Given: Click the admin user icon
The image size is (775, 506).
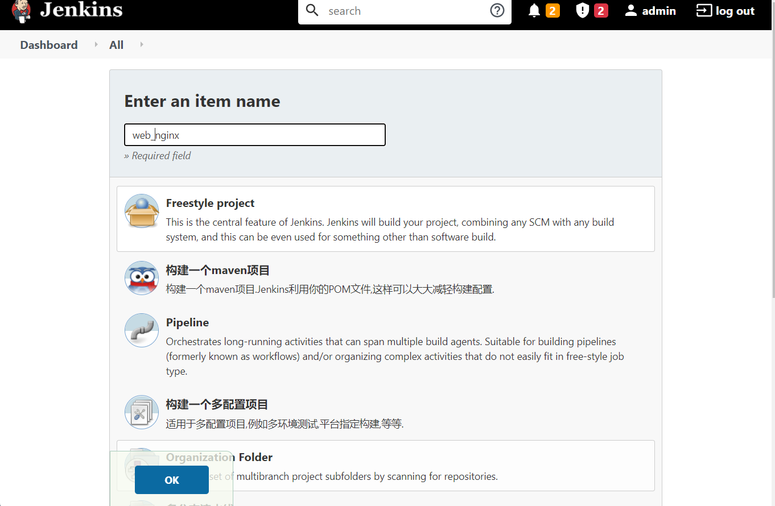Looking at the screenshot, I should click(630, 10).
